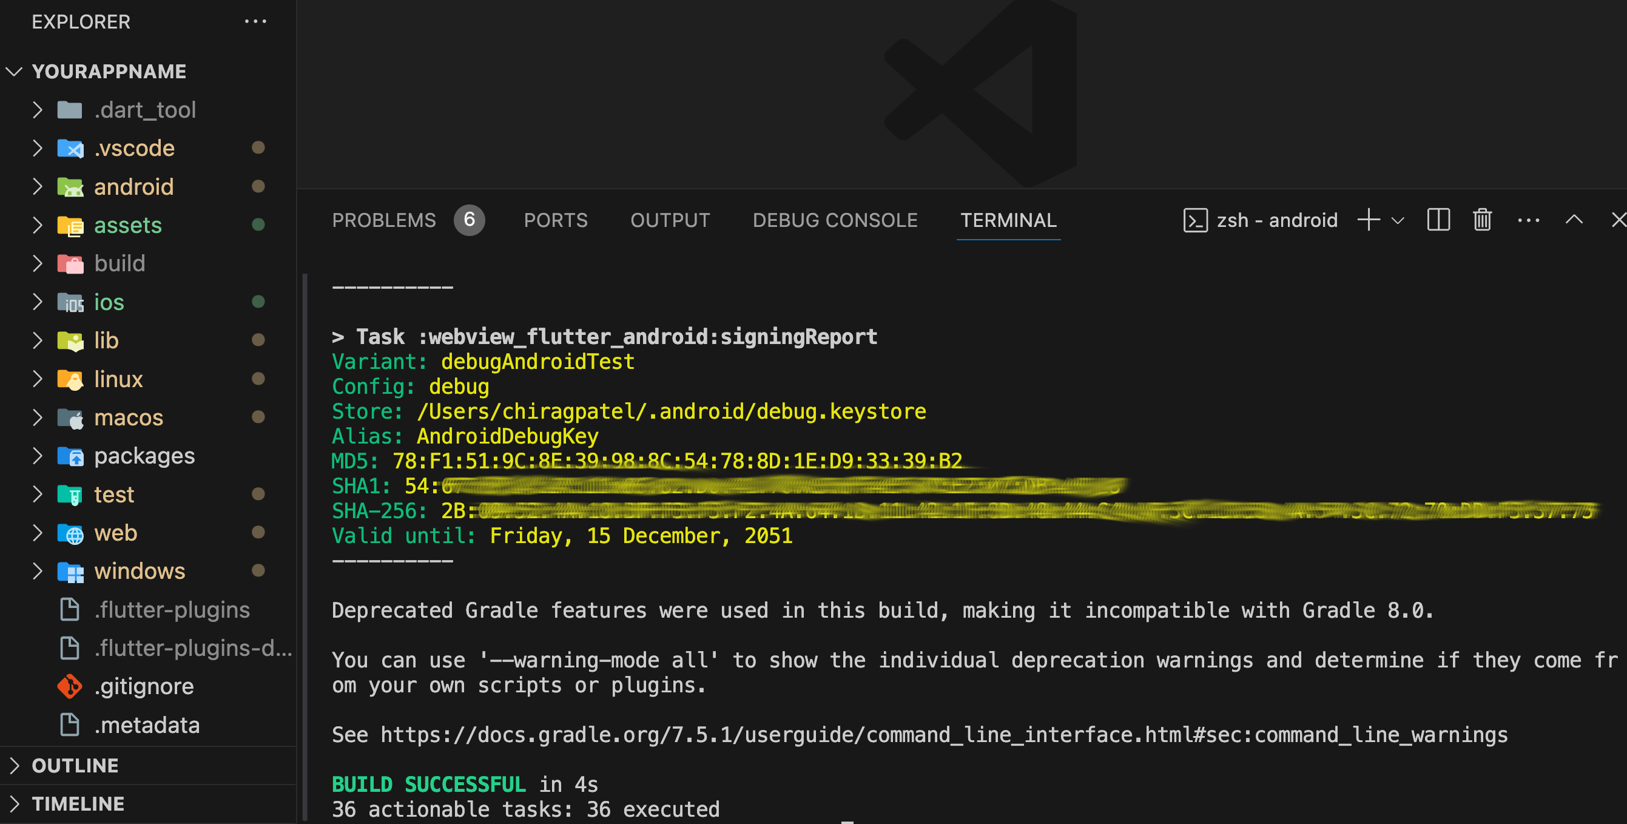Open the launch profile dropdown arrow

click(1398, 220)
